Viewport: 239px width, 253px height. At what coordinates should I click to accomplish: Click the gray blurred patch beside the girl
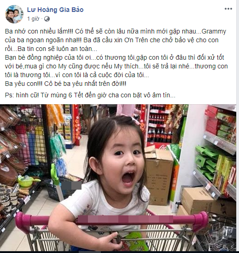71,186
